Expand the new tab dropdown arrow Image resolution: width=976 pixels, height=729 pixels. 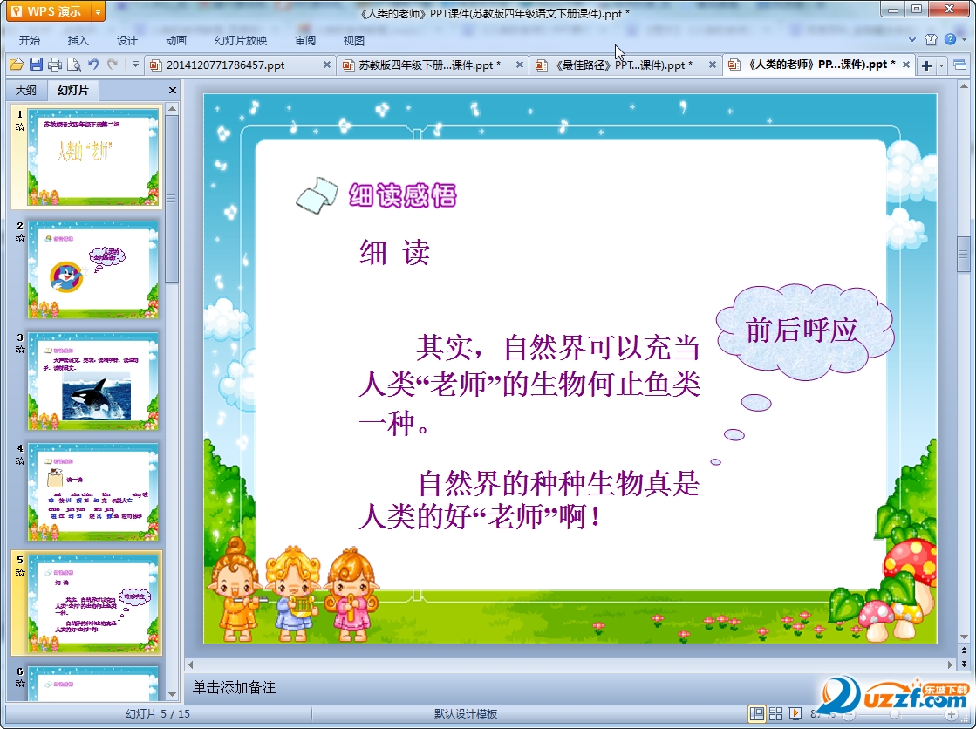point(941,65)
